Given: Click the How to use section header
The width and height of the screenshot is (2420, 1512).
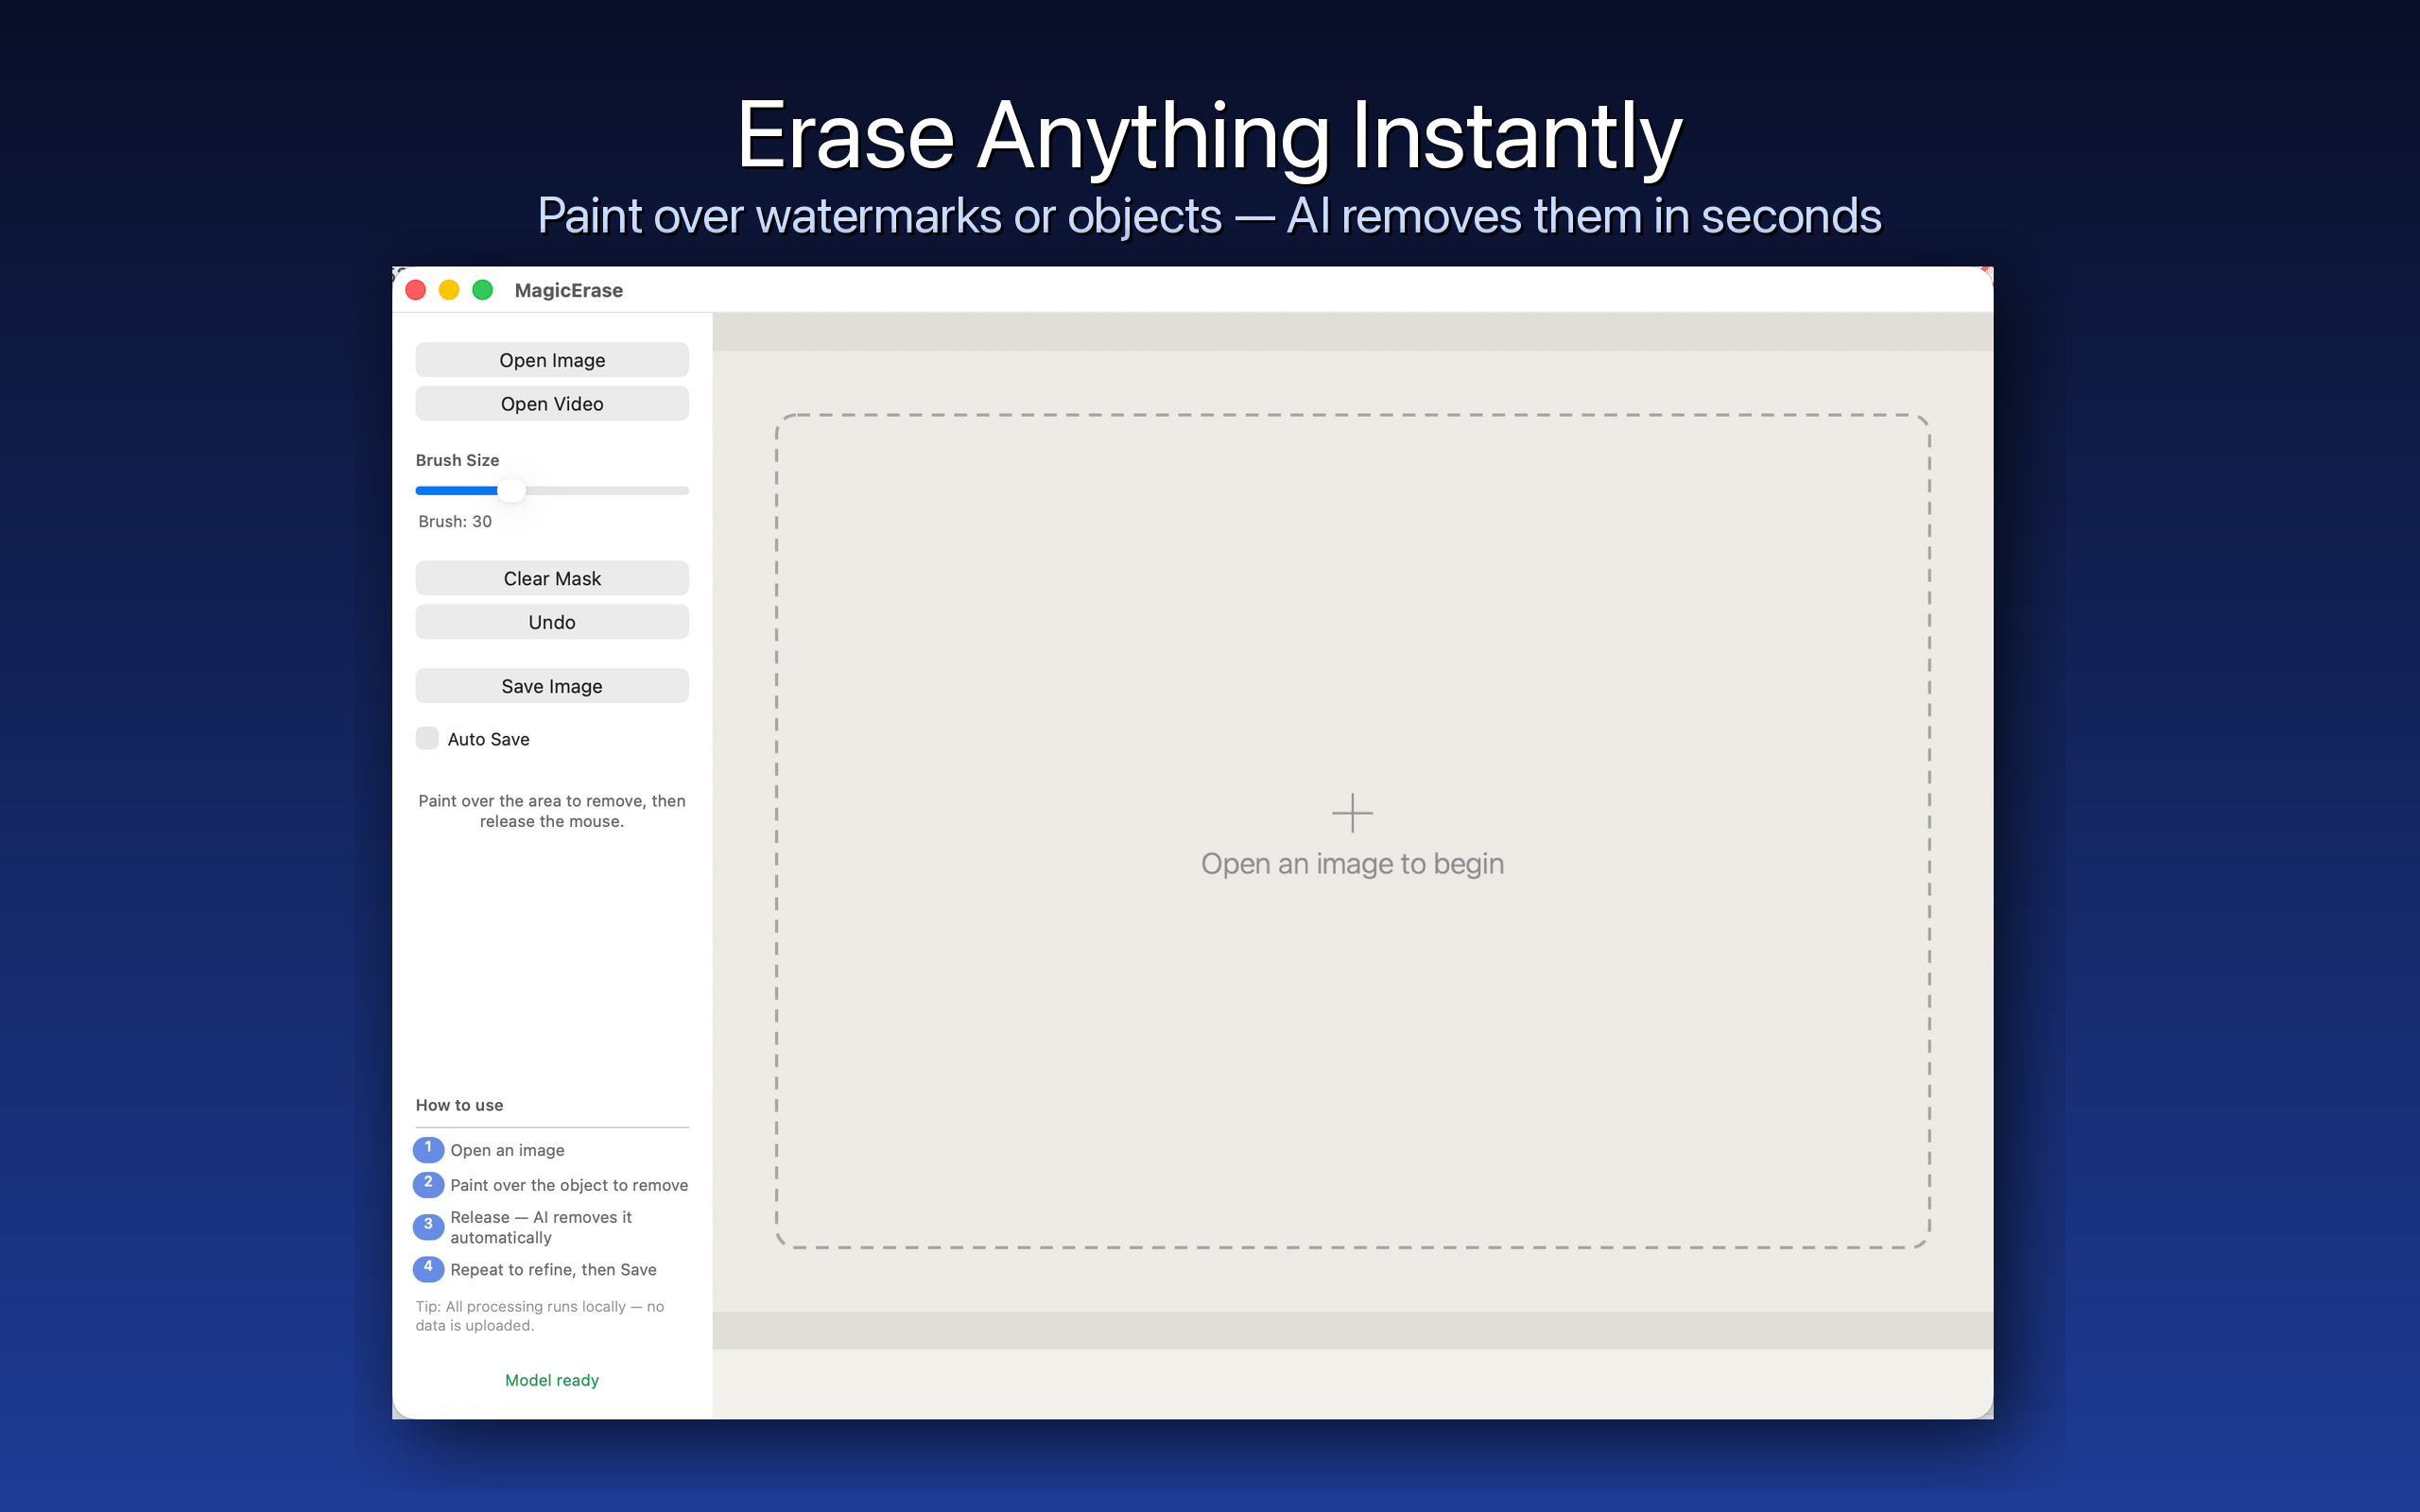Looking at the screenshot, I should point(459,1105).
